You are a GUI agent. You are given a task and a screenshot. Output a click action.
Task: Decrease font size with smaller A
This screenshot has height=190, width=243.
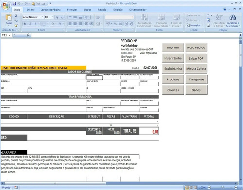62,17
